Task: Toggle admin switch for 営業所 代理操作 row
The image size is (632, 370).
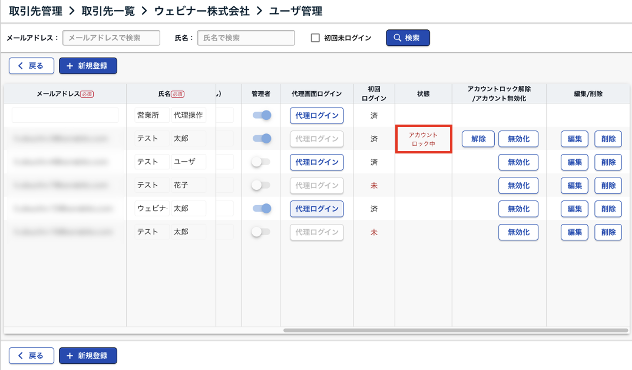Action: coord(261,115)
